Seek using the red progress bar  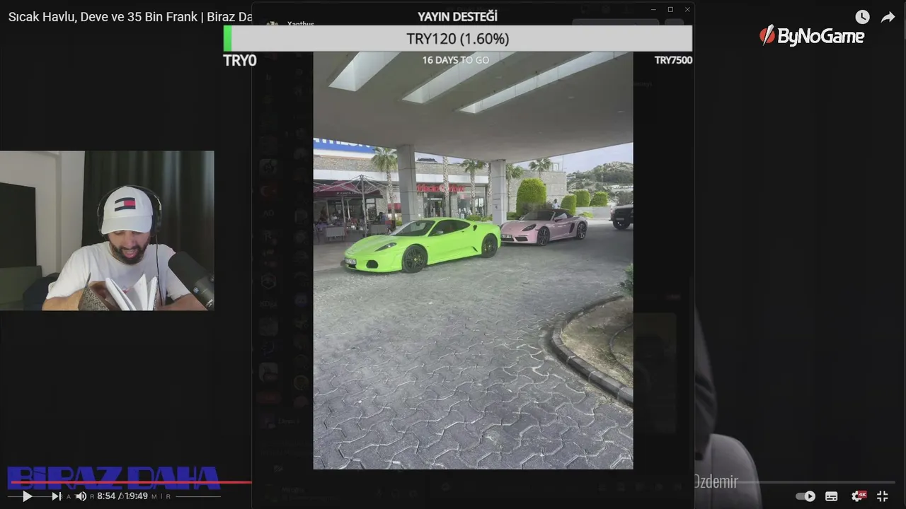pyautogui.click(x=131, y=482)
